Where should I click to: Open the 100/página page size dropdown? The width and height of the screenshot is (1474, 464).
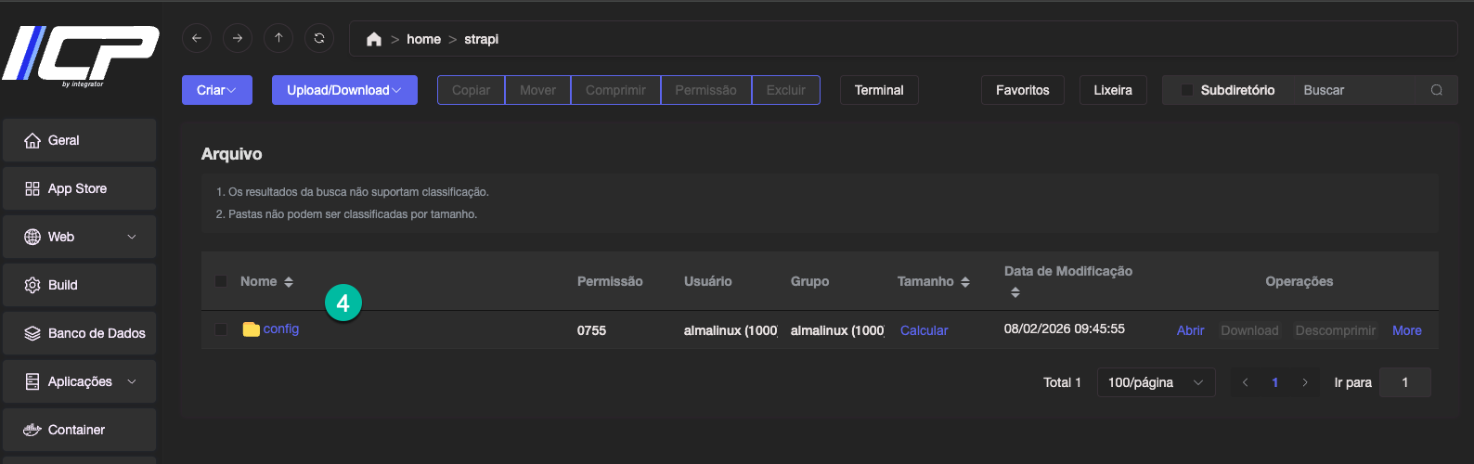(1156, 382)
